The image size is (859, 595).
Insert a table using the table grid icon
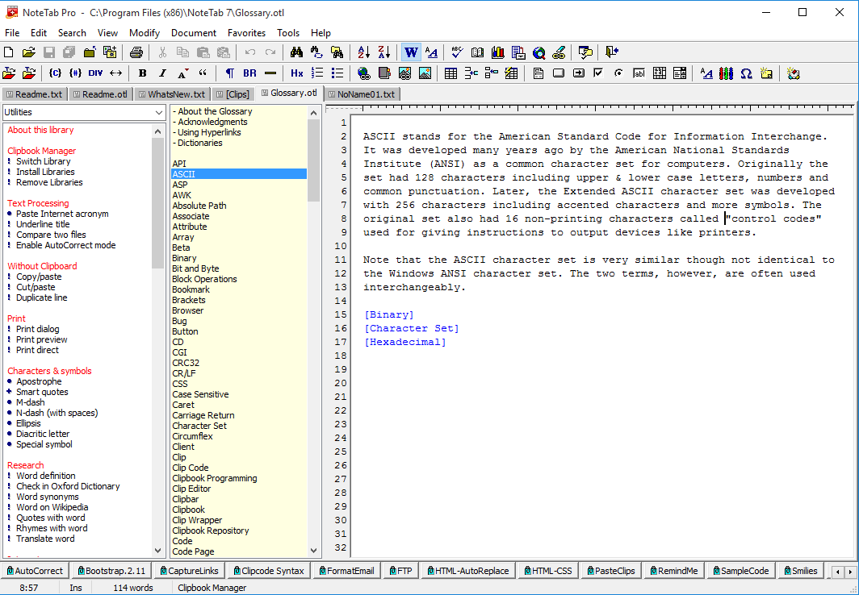[x=450, y=73]
